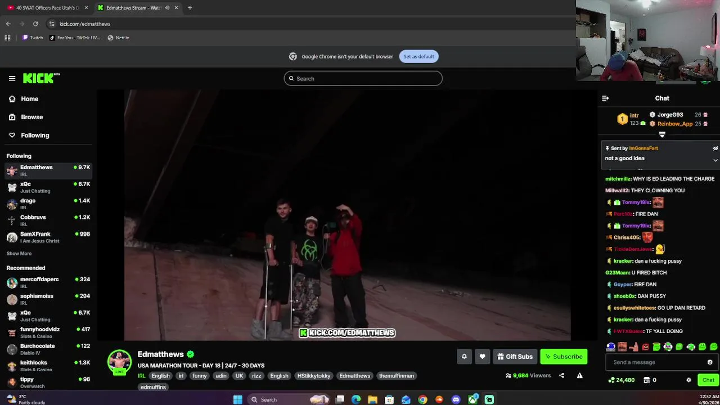Open drago channel in Following list
This screenshot has width=720, height=405.
(48, 204)
